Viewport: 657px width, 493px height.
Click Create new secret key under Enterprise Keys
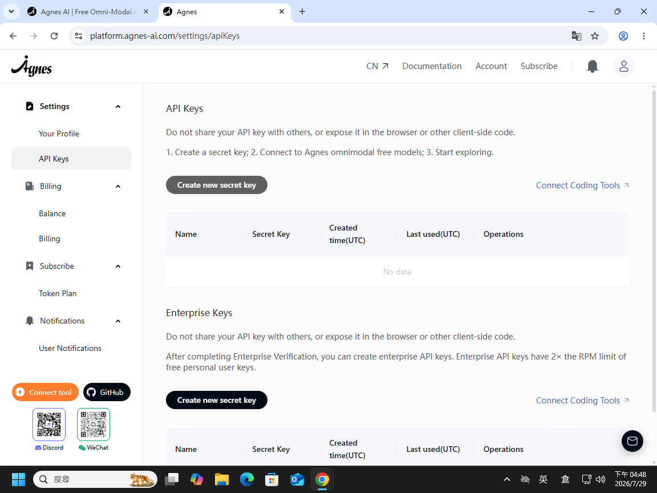[217, 400]
